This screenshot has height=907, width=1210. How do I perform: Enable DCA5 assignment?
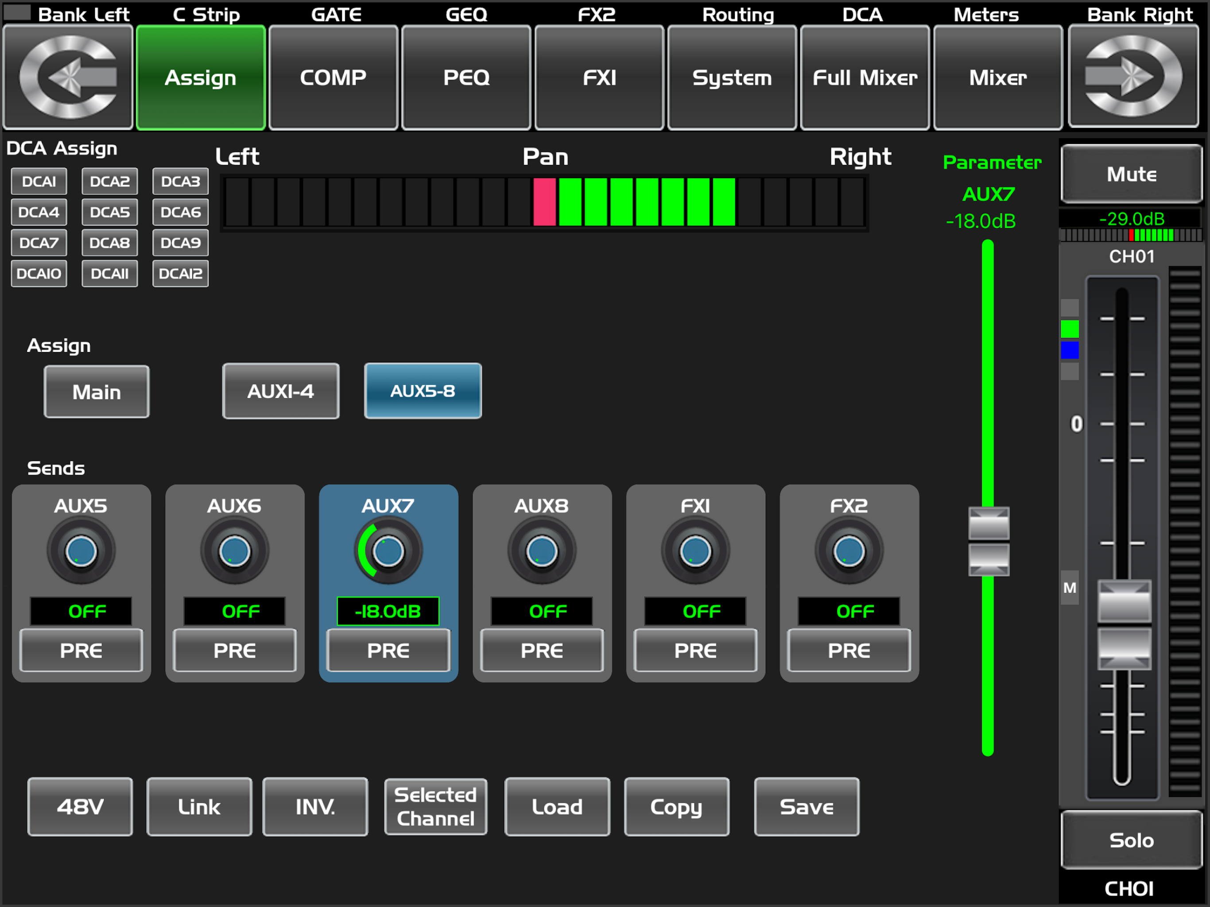[109, 212]
